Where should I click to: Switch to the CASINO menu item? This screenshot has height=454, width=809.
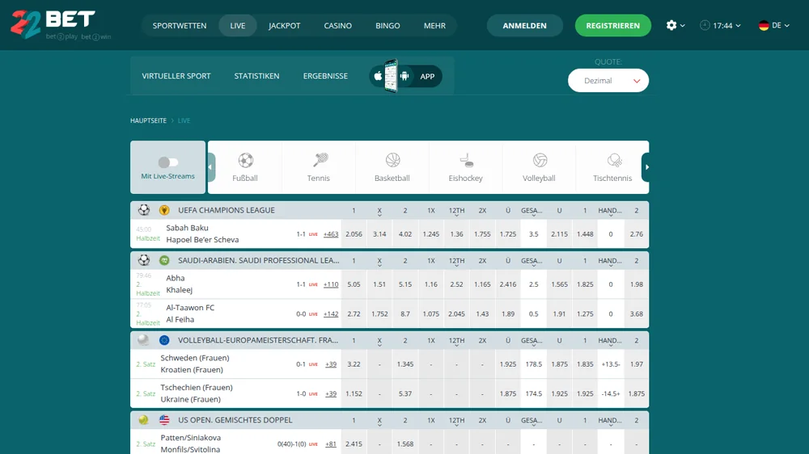click(338, 25)
